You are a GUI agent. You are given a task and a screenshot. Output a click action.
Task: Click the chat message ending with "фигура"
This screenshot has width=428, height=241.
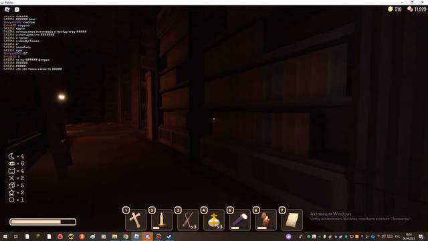point(27,60)
